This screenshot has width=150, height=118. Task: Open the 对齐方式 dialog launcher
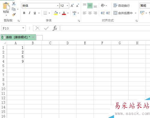pyautogui.click(x=136, y=21)
